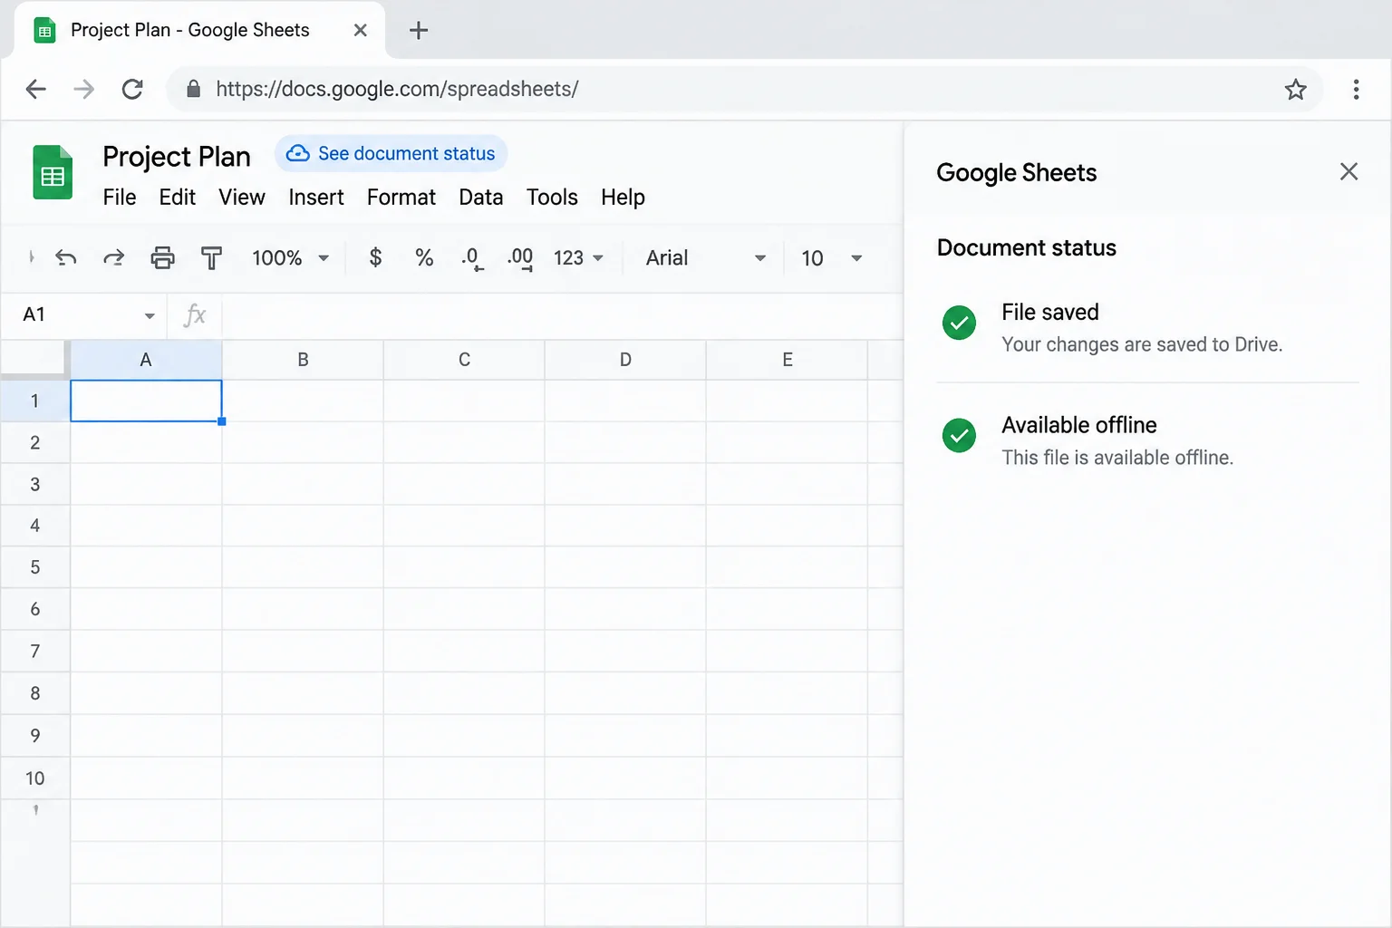Open the Help menu
The width and height of the screenshot is (1392, 928).
(x=623, y=198)
